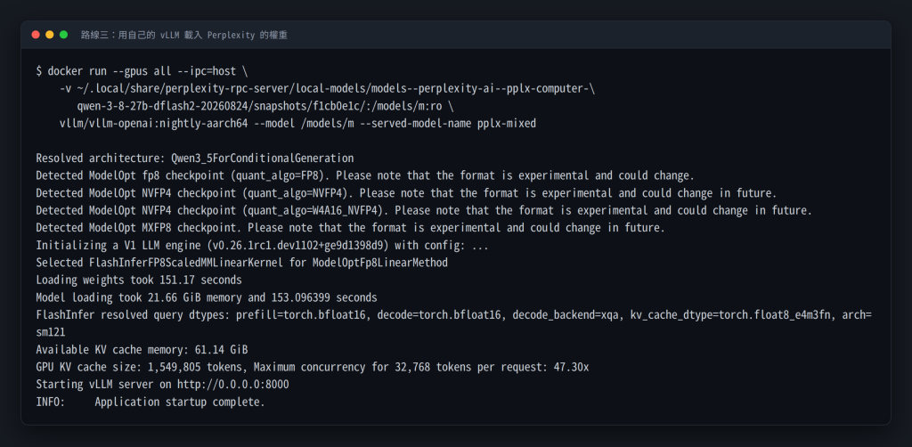Image resolution: width=912 pixels, height=447 pixels.
Task: Click the local-models volume mount path line
Action: tap(328, 88)
